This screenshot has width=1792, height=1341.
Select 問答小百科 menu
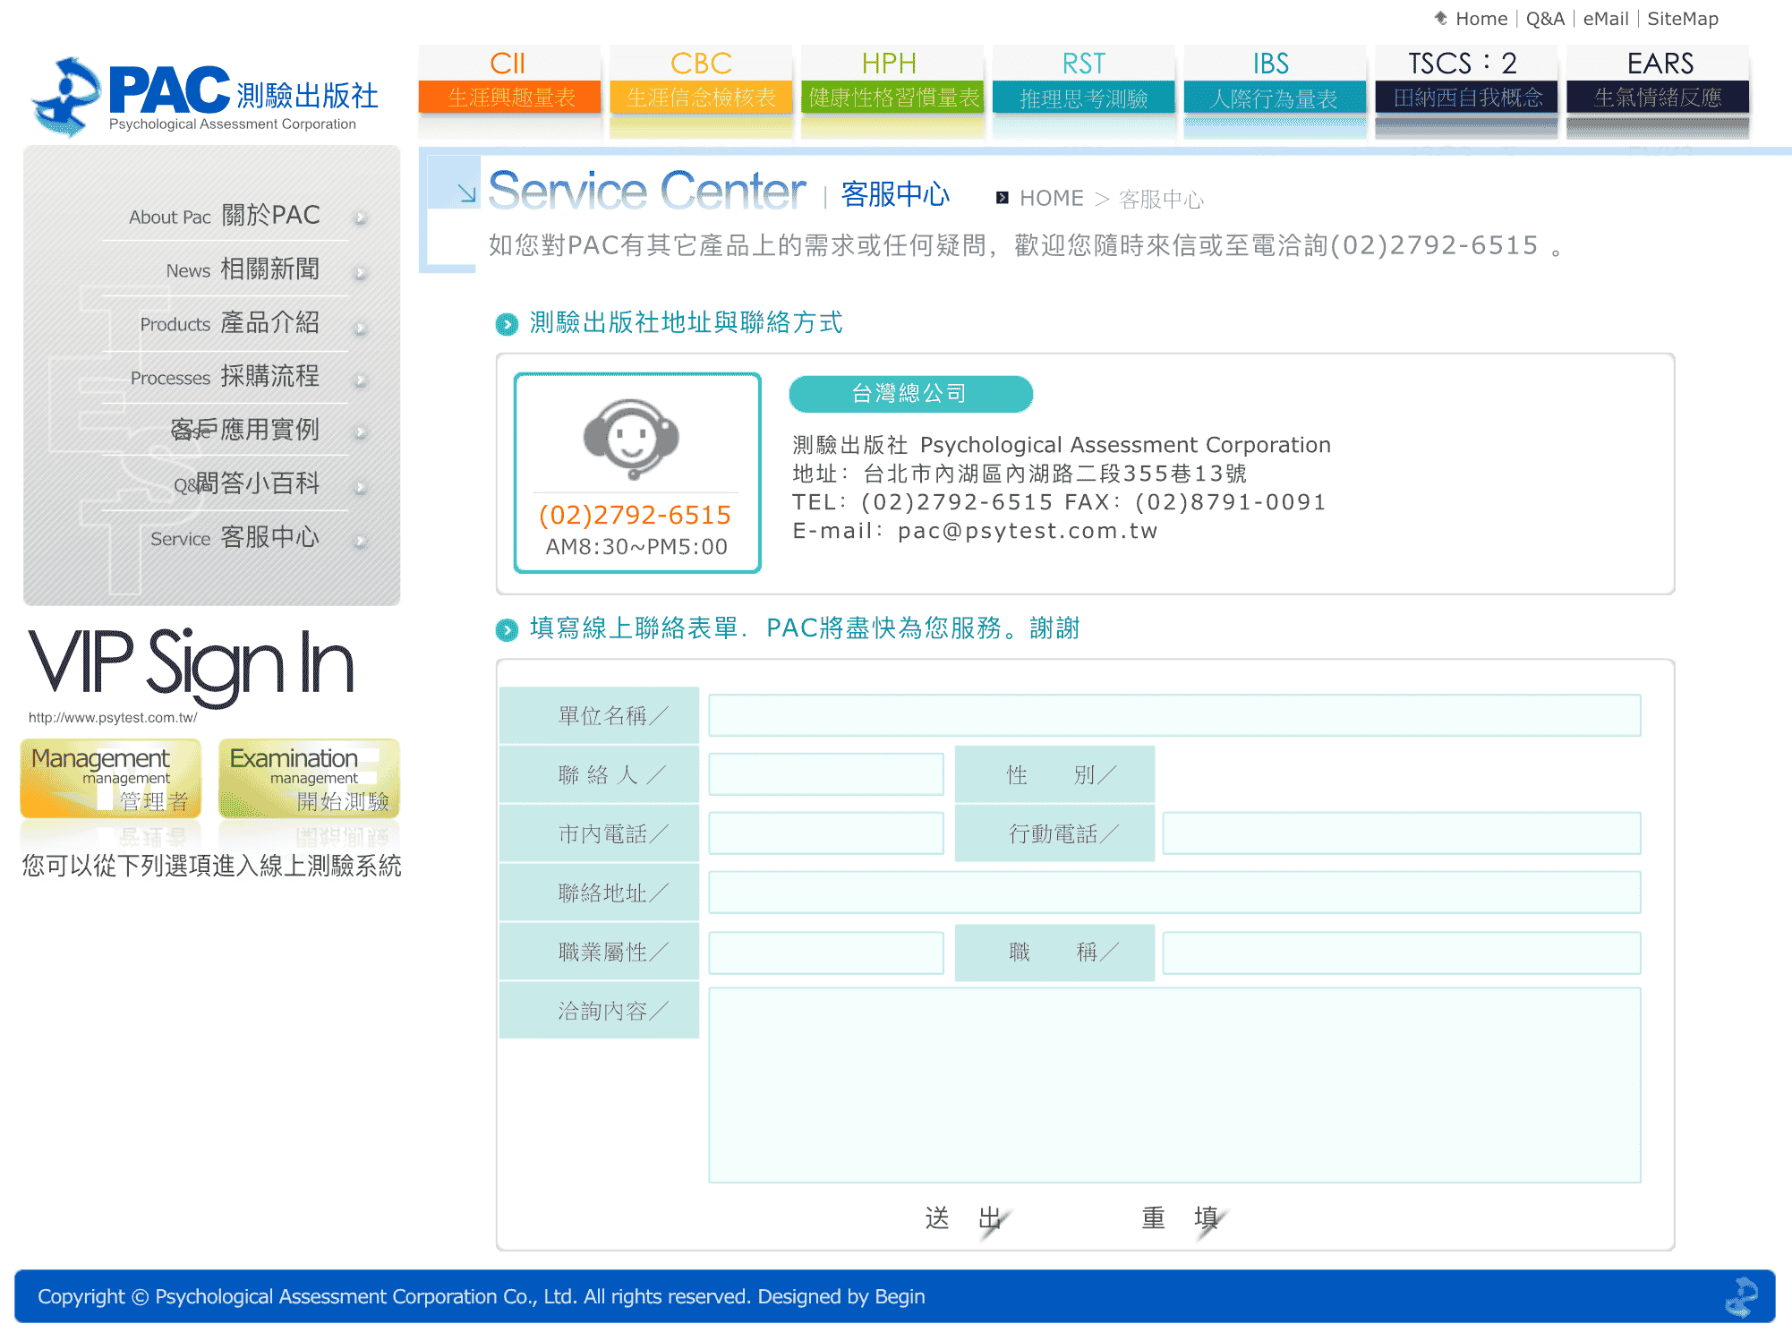[x=246, y=484]
